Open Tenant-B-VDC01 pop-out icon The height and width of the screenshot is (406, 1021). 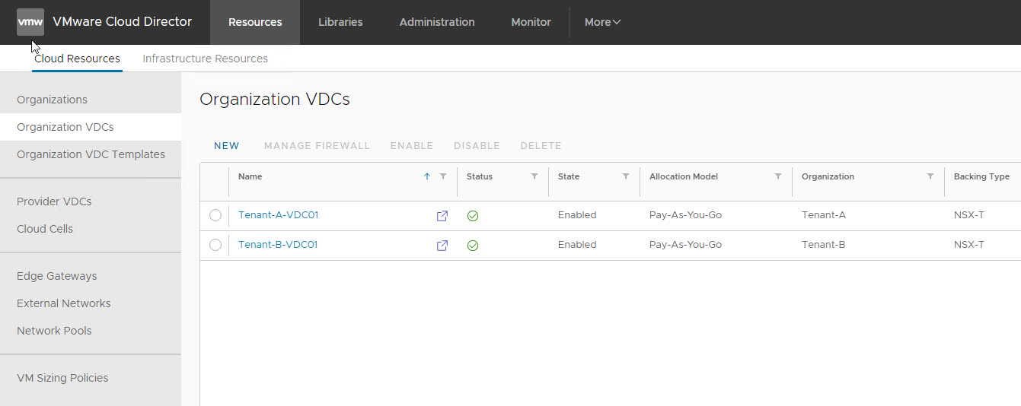click(442, 246)
